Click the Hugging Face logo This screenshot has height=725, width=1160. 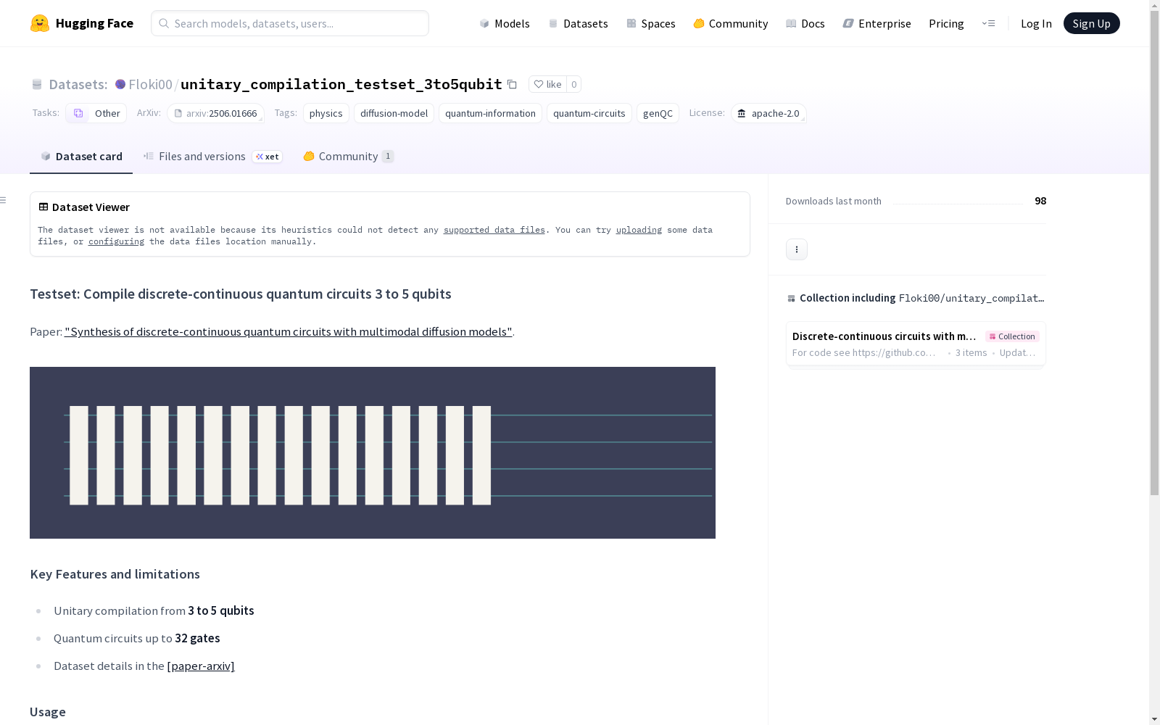(82, 23)
